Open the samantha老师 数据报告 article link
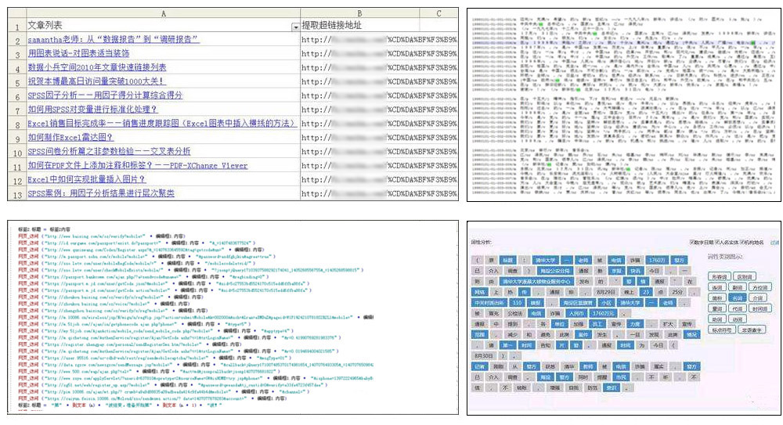 click(x=114, y=39)
